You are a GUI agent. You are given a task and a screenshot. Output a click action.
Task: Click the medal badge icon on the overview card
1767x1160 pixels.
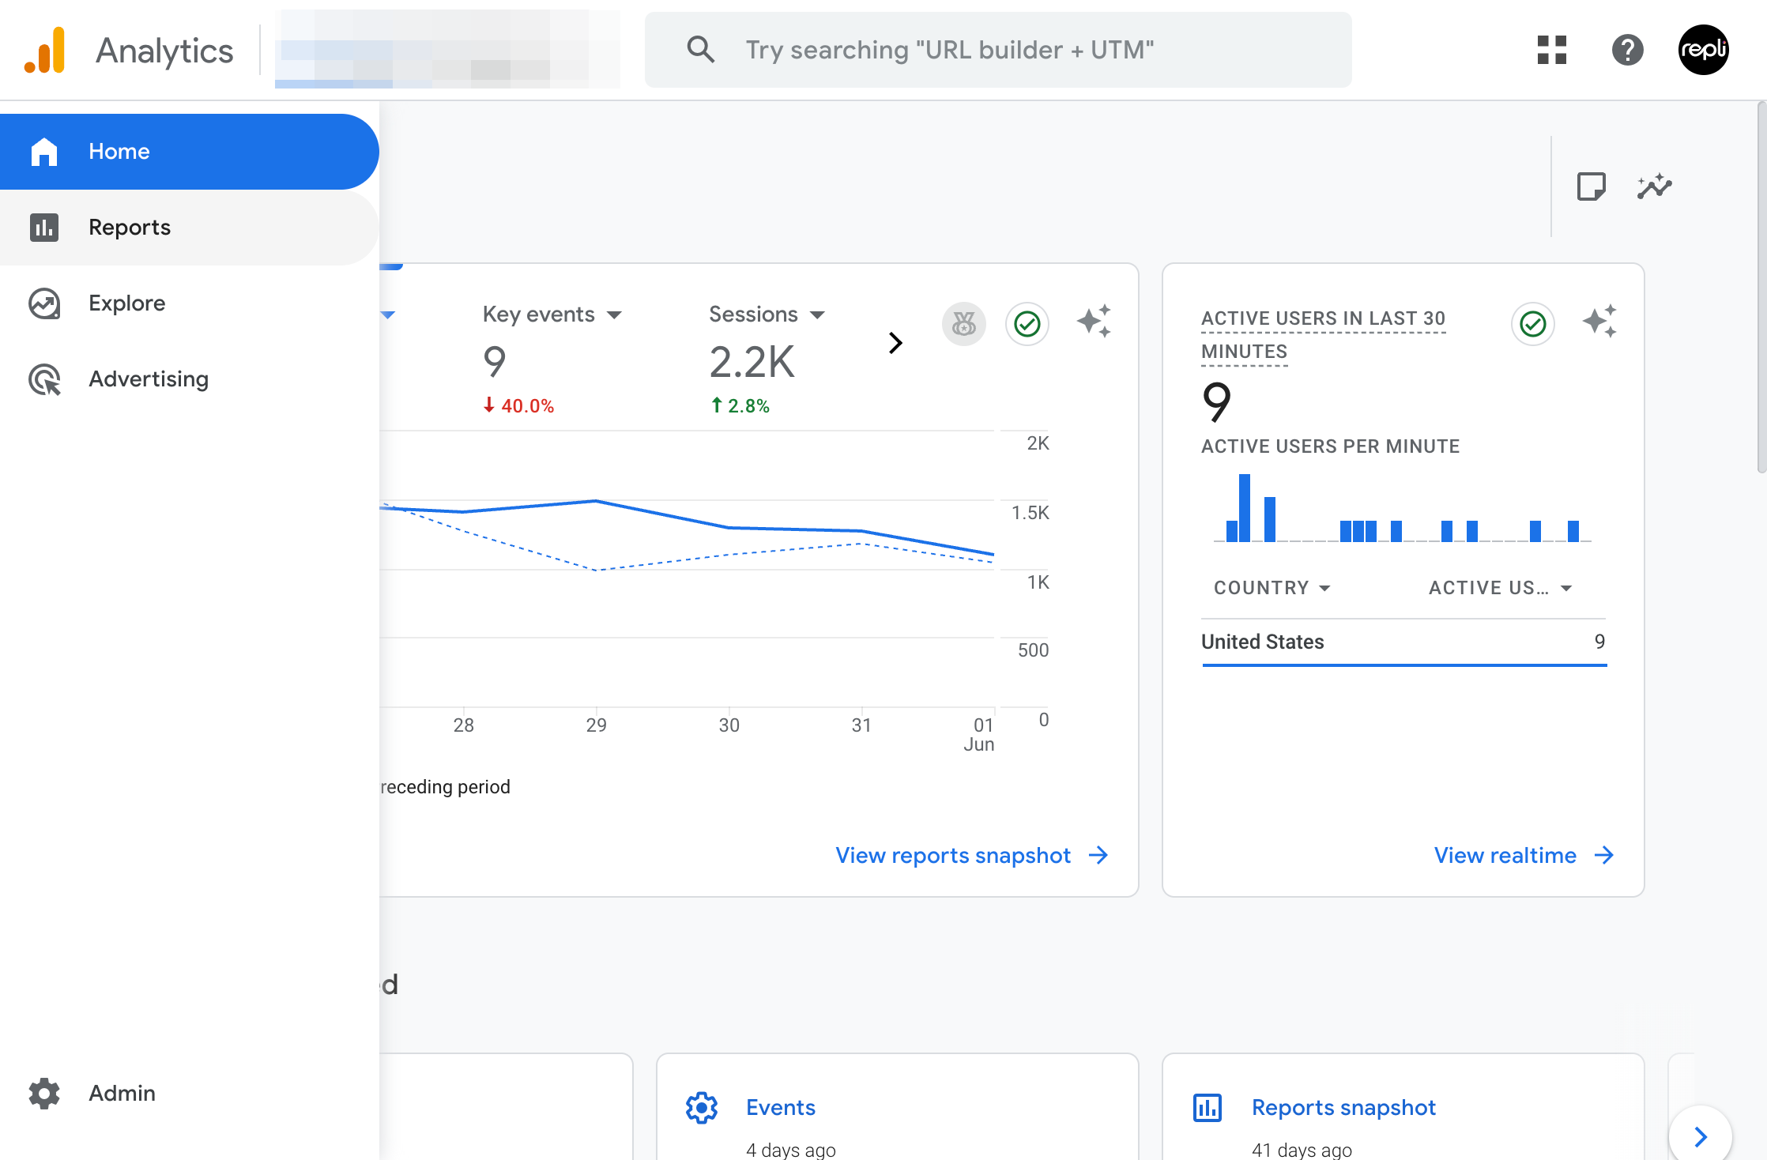point(964,324)
